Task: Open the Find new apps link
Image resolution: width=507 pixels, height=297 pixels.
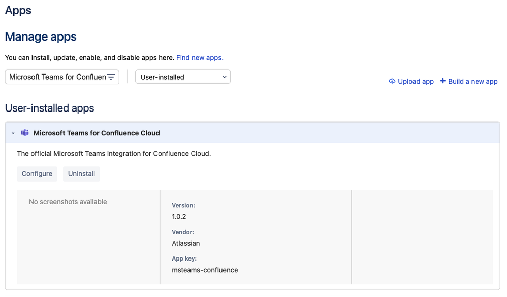Action: pos(199,57)
